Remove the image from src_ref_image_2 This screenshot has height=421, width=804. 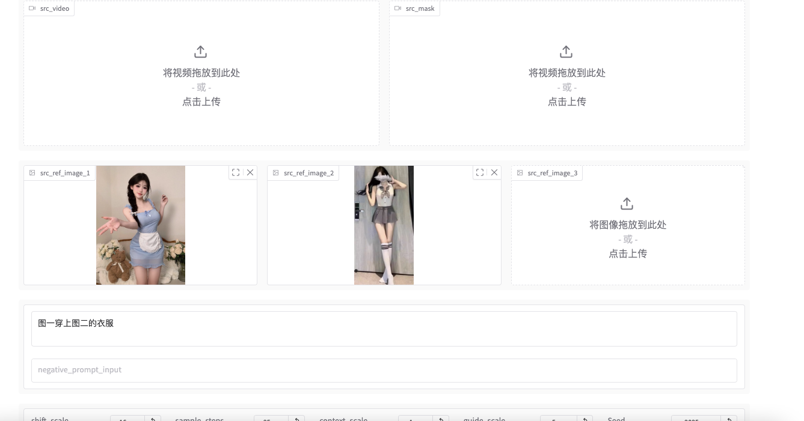[494, 172]
